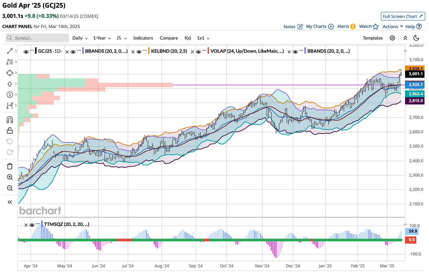The image size is (429, 272).
Task: Open the f(x) expressions menu
Action: (x=188, y=38)
